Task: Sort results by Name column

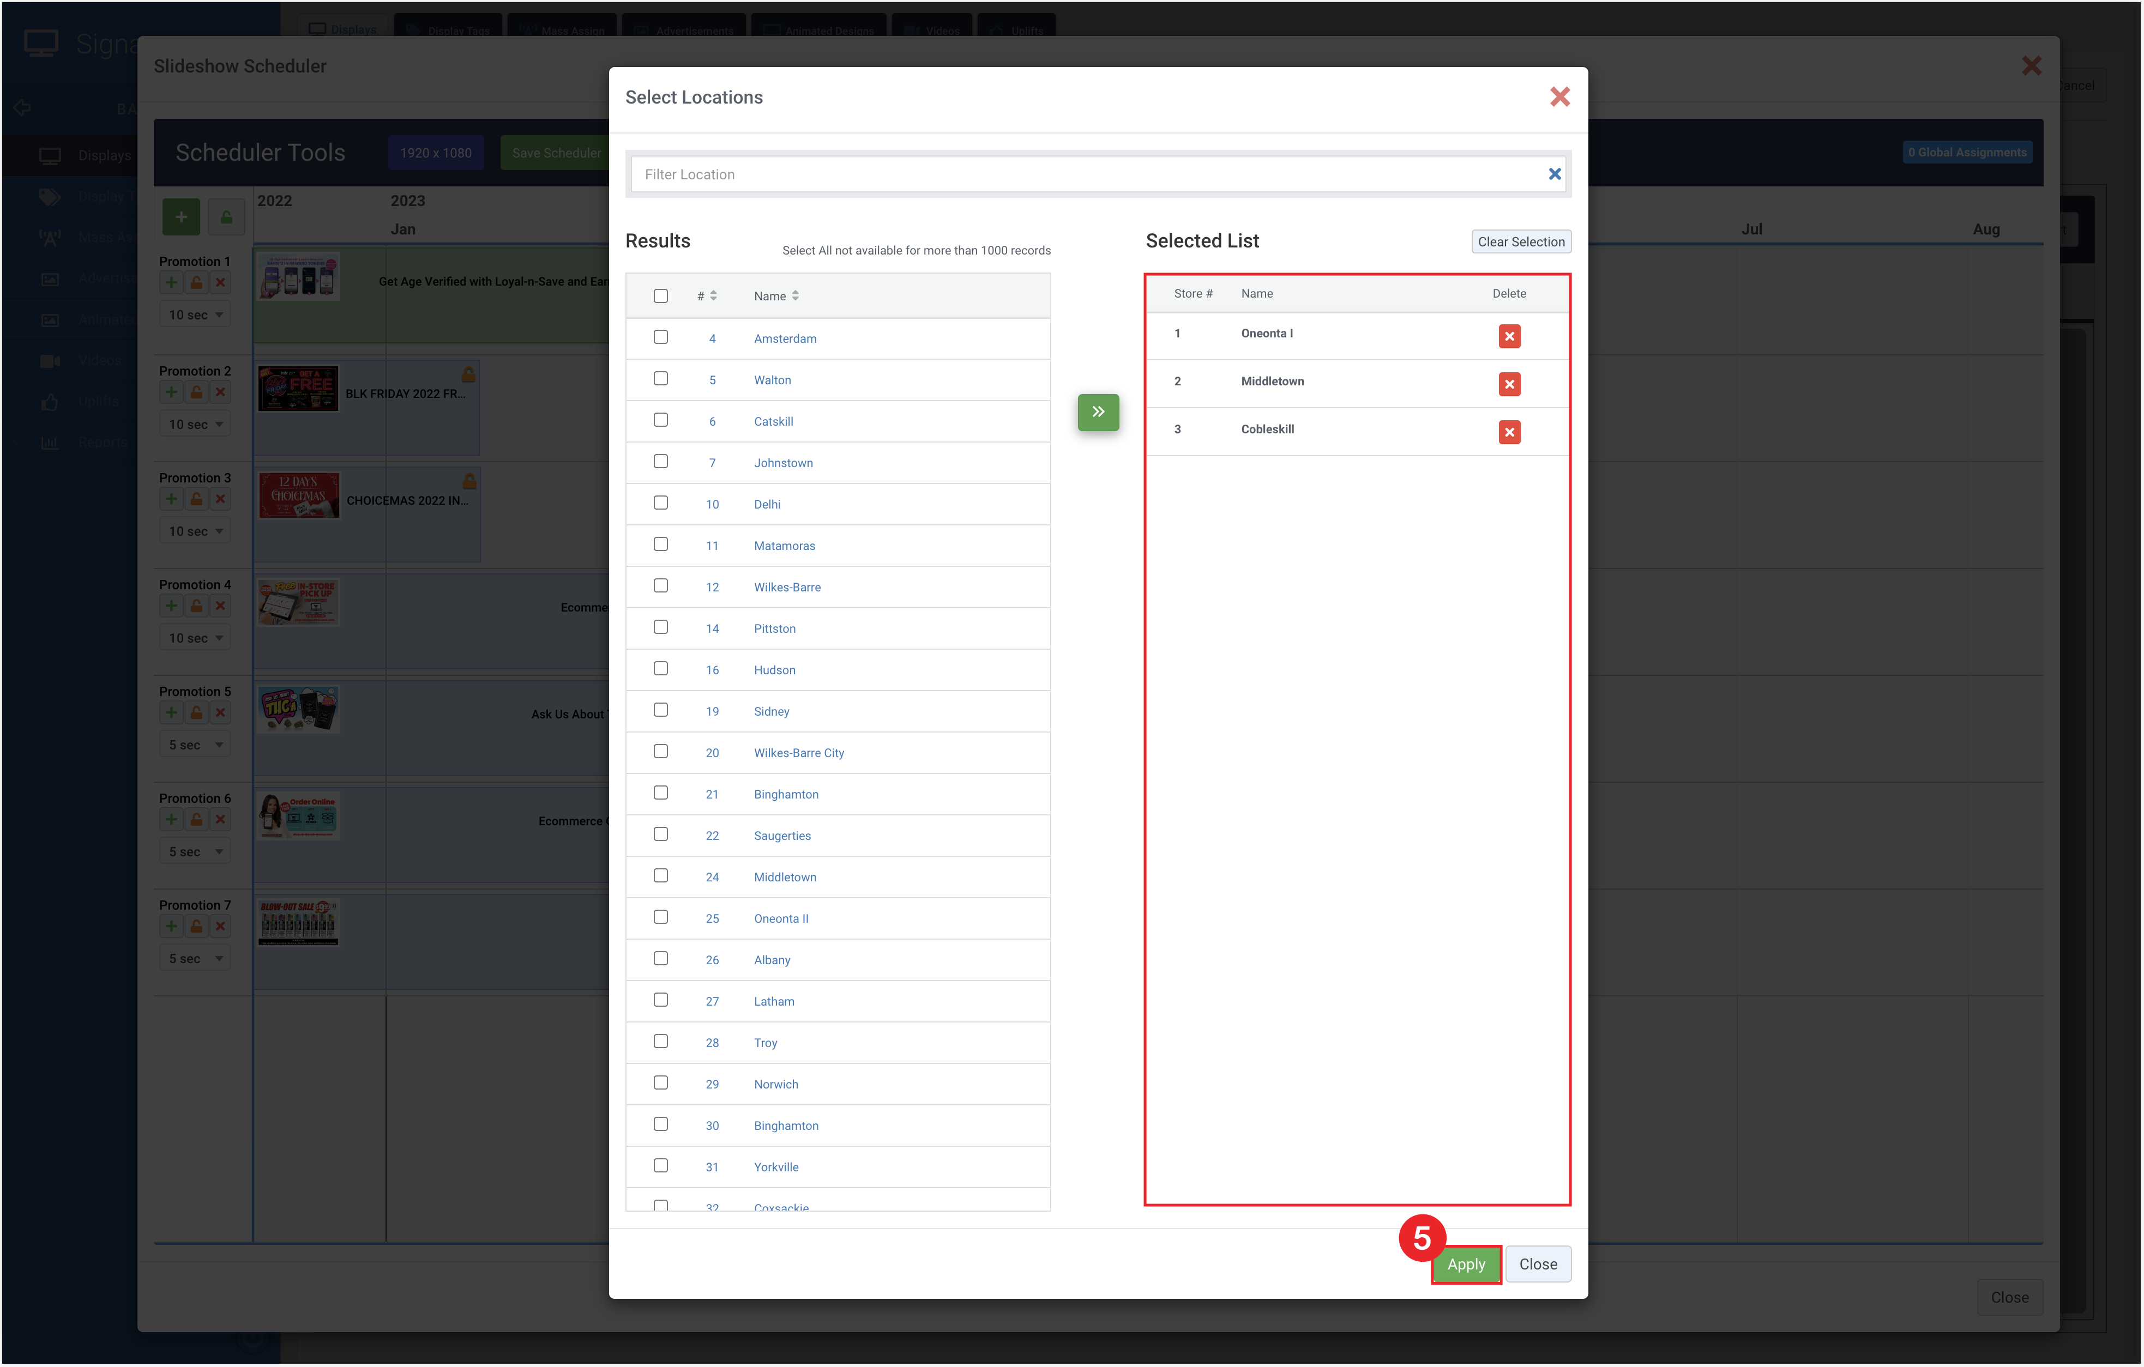Action: [x=775, y=295]
